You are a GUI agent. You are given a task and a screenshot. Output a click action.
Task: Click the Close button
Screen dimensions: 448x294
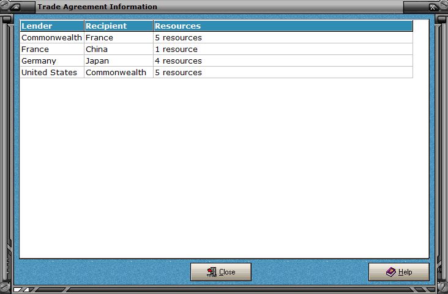221,272
